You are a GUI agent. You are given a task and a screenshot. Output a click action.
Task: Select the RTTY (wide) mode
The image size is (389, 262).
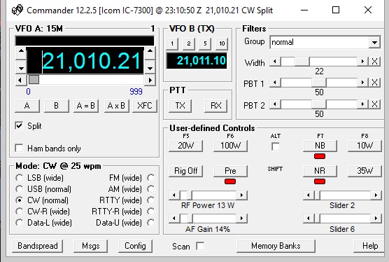point(150,200)
